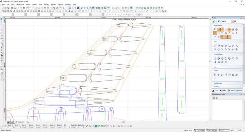Switch to the Blocks tab
Image resolution: width=245 pixels, height=132 pixels.
point(232,90)
